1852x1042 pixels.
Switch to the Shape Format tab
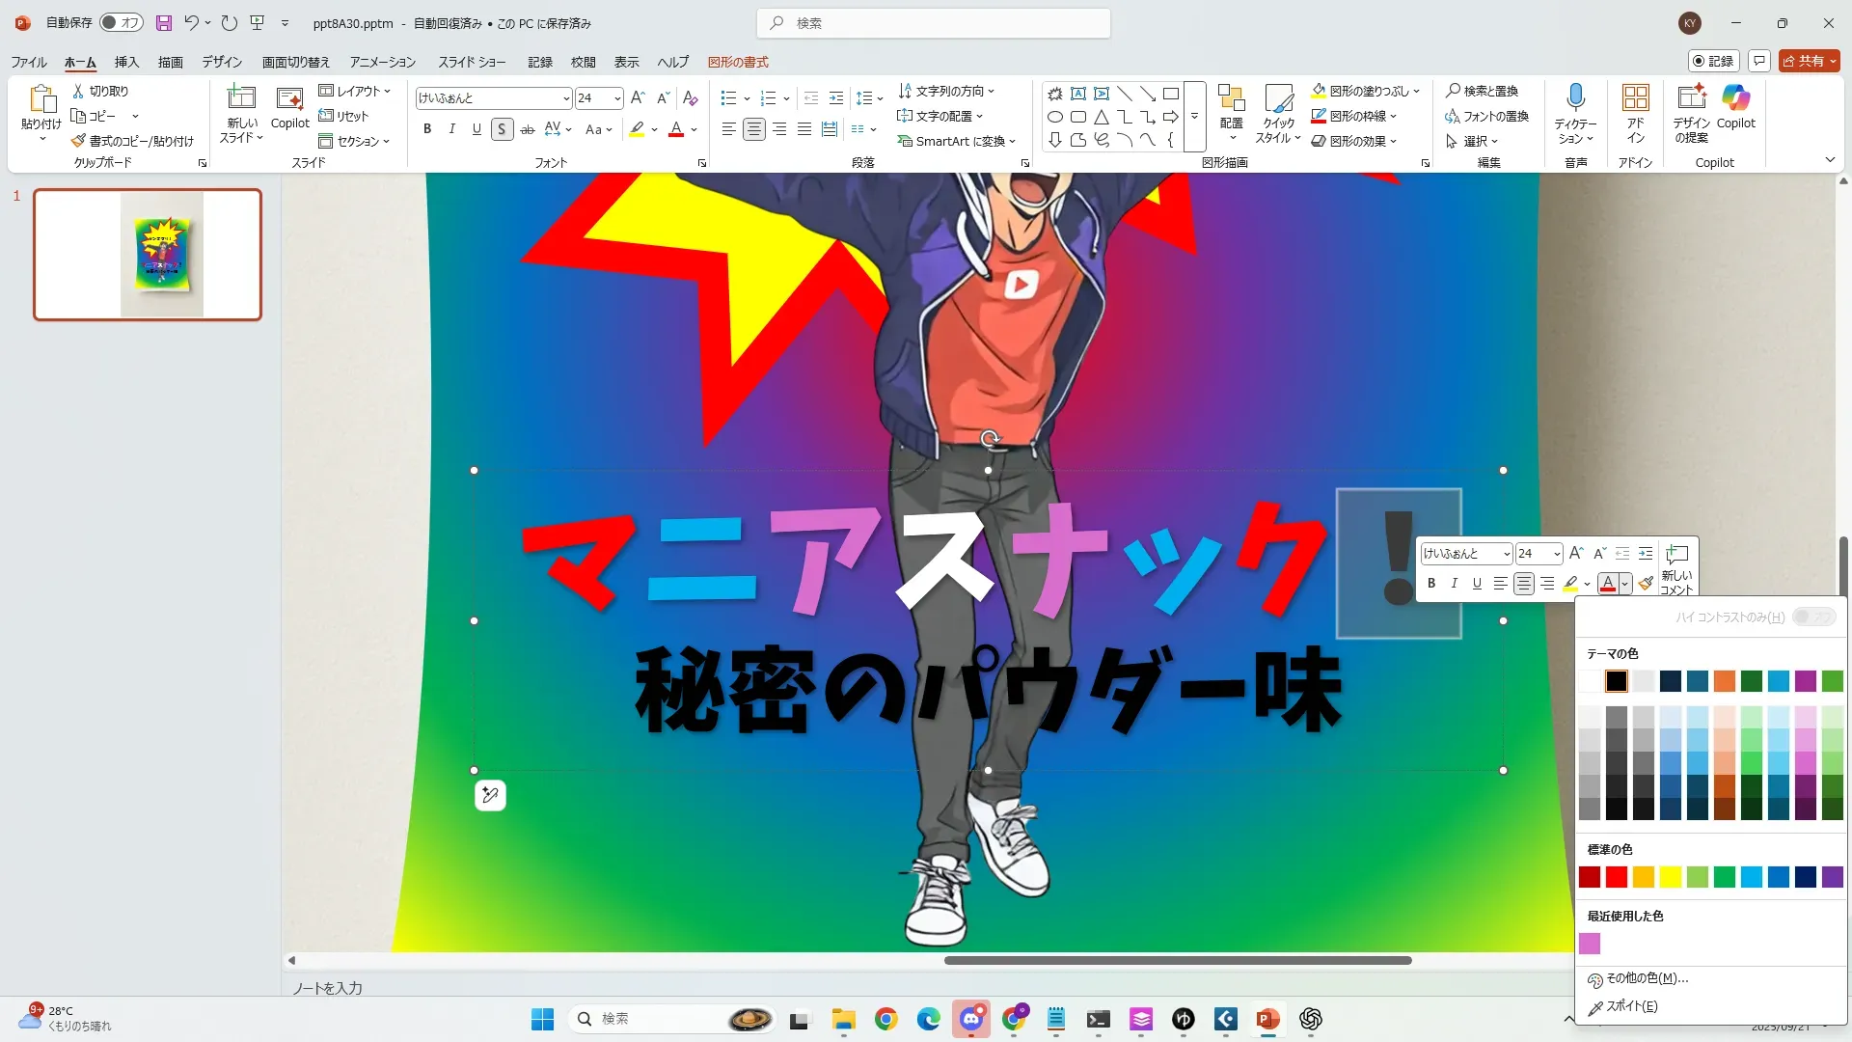738,62
